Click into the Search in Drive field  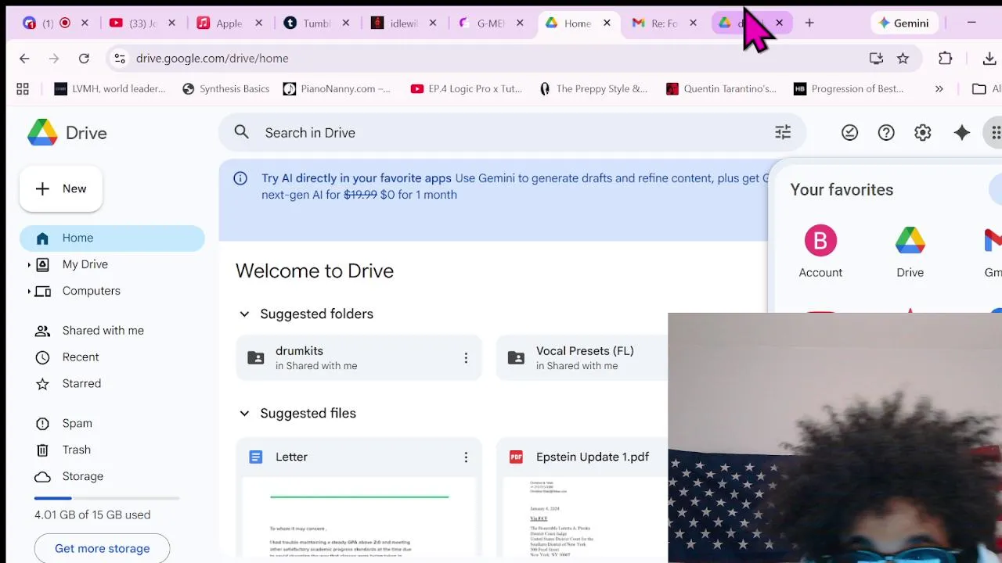(513, 133)
